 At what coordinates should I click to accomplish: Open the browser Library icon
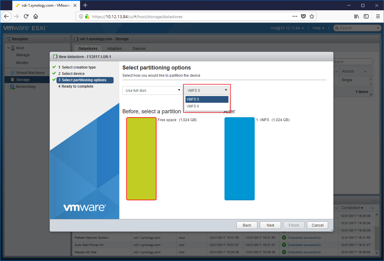357,16
